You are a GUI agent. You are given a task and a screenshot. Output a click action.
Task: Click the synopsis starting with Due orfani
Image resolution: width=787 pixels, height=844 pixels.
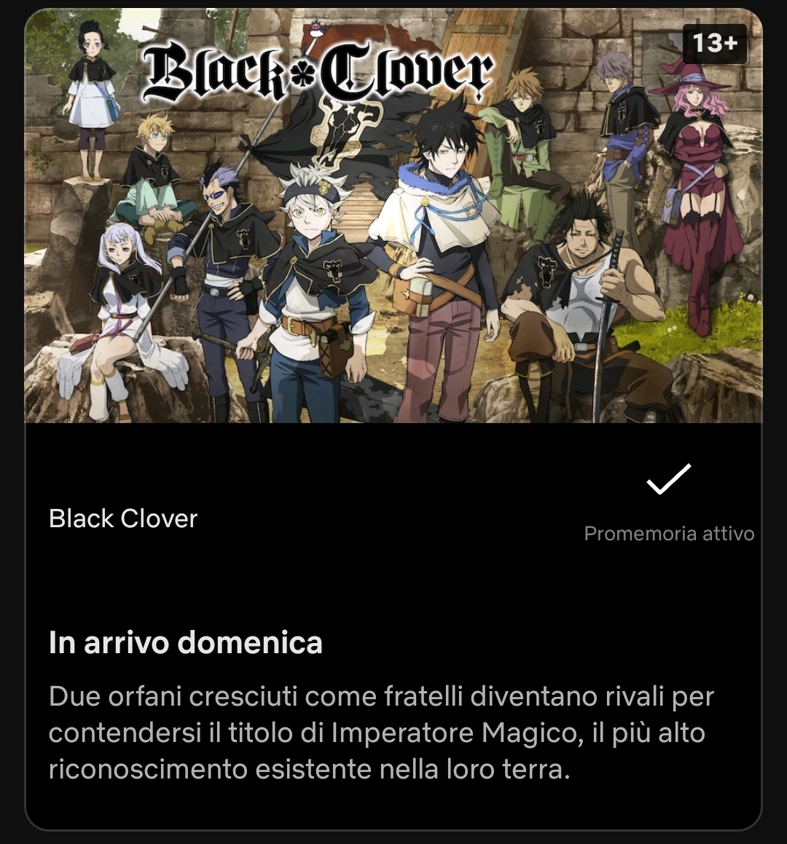(381, 733)
